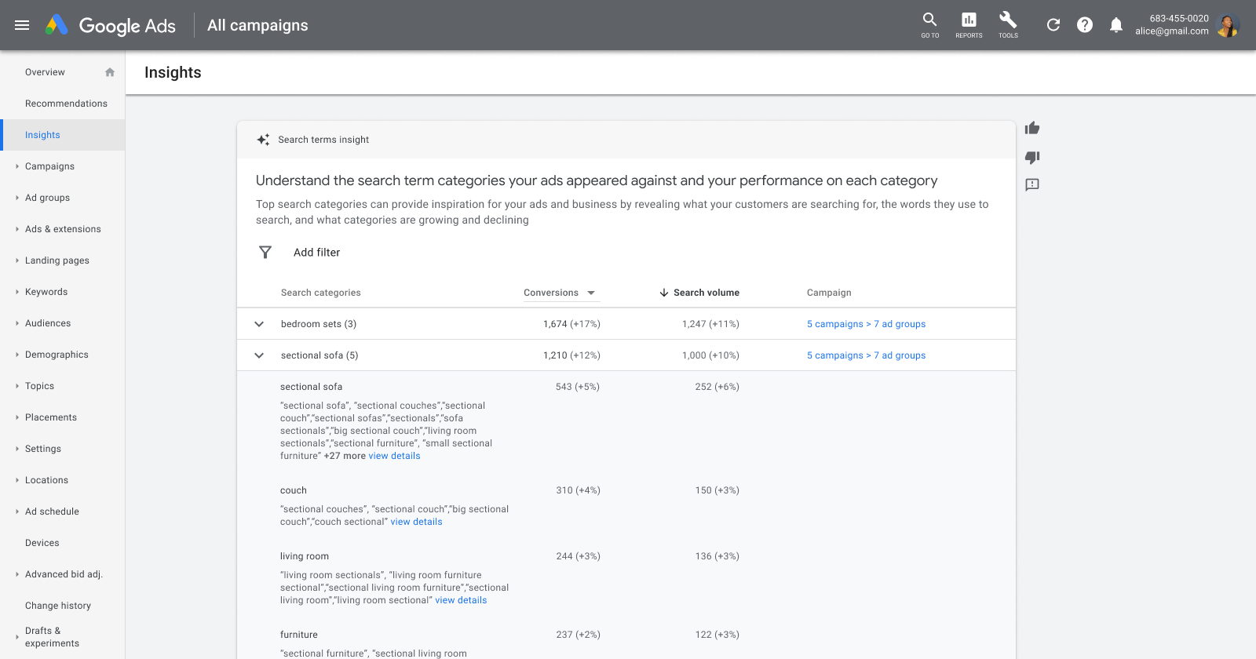
Task: Sort by Search volume column header
Action: 705,293
